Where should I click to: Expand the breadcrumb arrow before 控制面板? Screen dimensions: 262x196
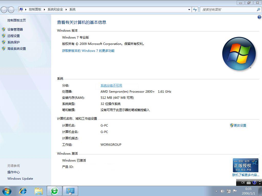click(26, 9)
